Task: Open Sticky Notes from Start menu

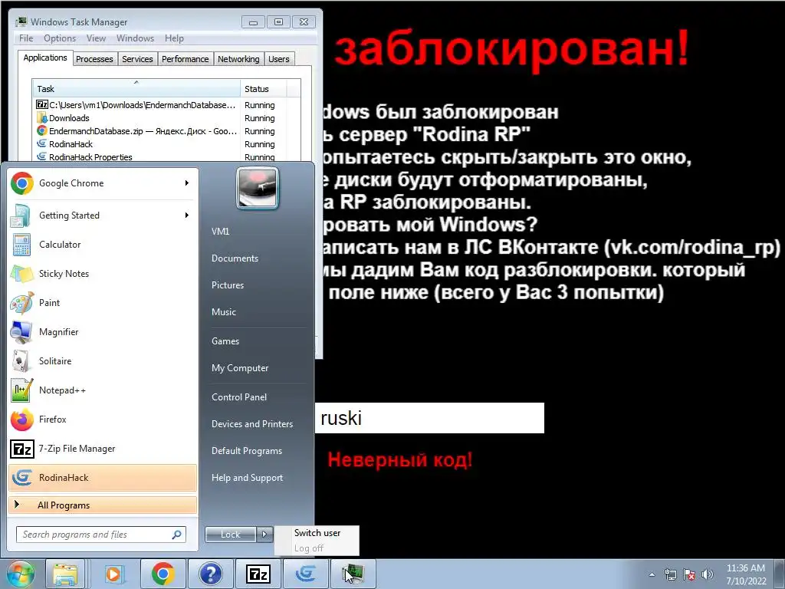Action: point(103,274)
